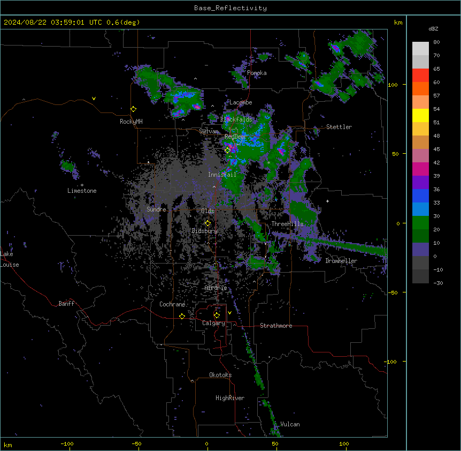Click the 0.6(deg) elevation angle text
The height and width of the screenshot is (451, 461).
(123, 22)
